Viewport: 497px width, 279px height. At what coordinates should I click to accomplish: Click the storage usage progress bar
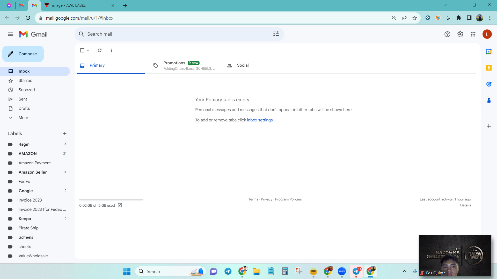(x=111, y=199)
